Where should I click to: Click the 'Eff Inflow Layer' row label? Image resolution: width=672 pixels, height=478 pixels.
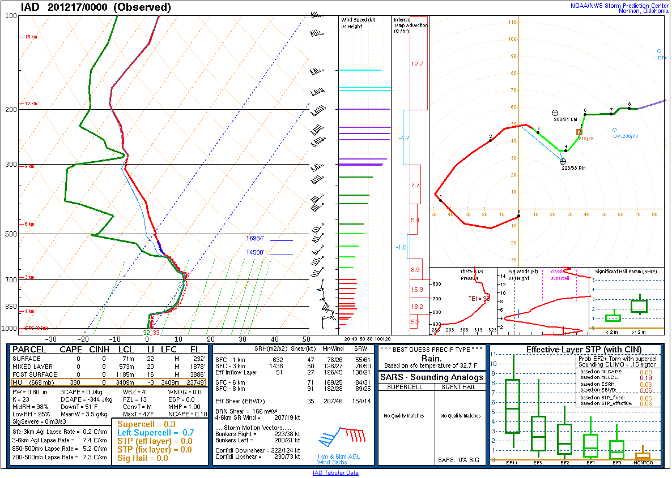pyautogui.click(x=236, y=372)
